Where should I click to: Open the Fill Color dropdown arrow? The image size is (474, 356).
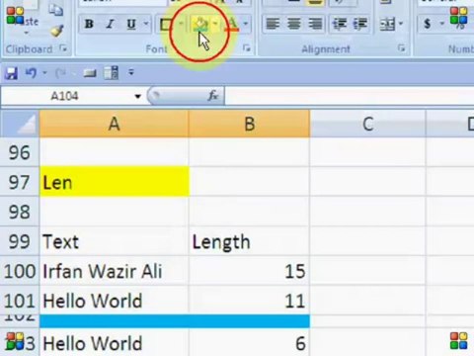pos(215,24)
